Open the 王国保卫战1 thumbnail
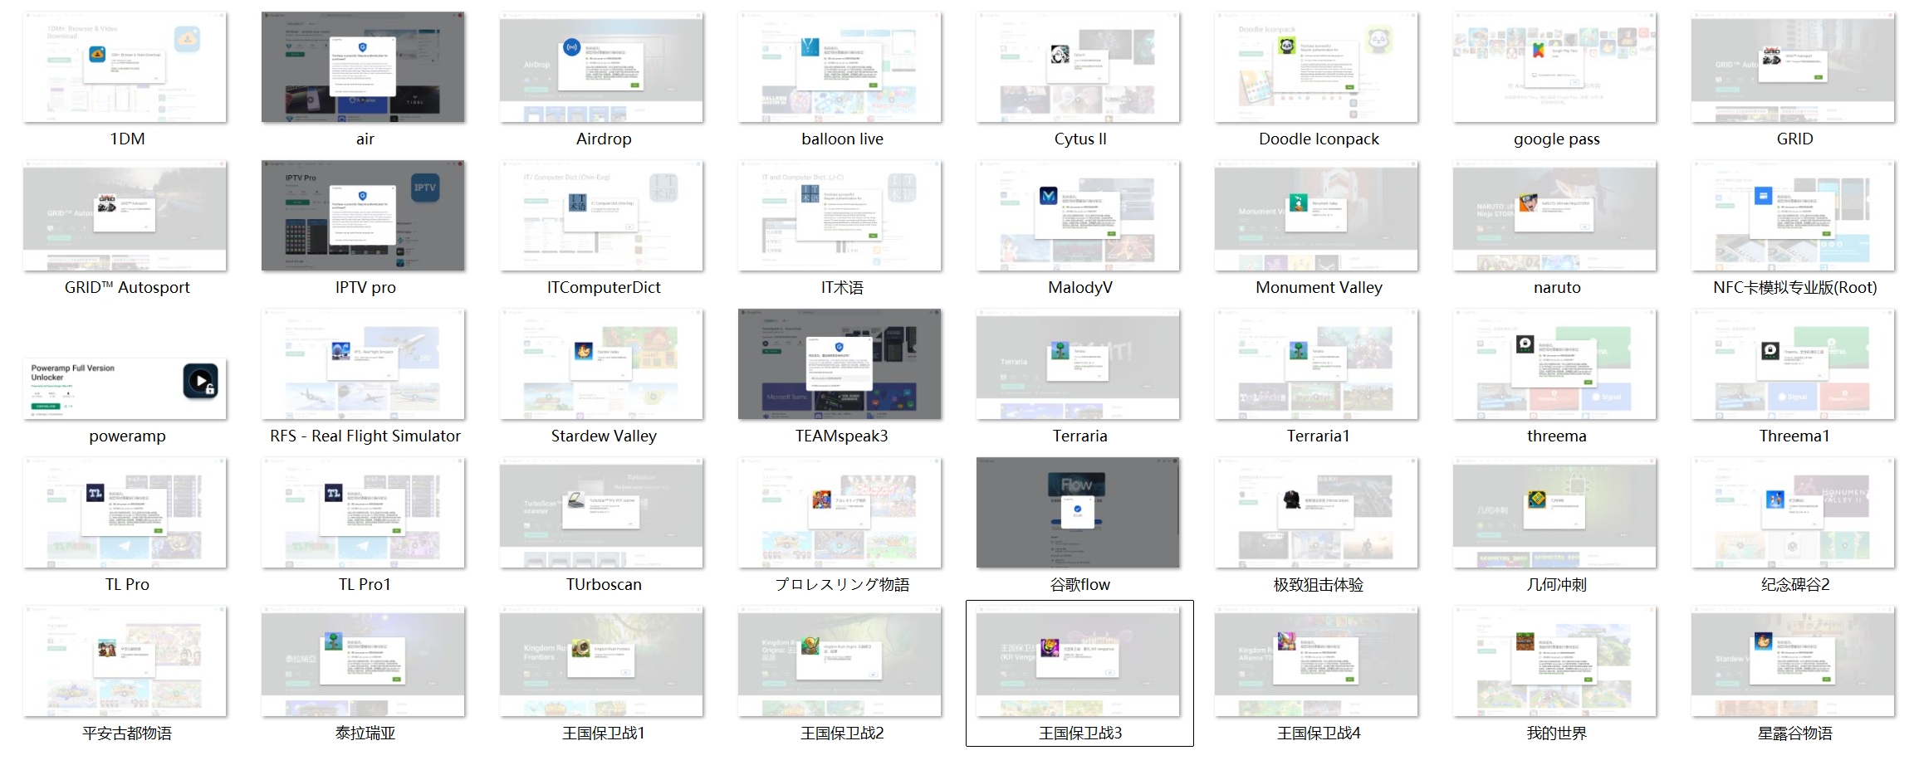This screenshot has height=770, width=1914. tap(601, 661)
